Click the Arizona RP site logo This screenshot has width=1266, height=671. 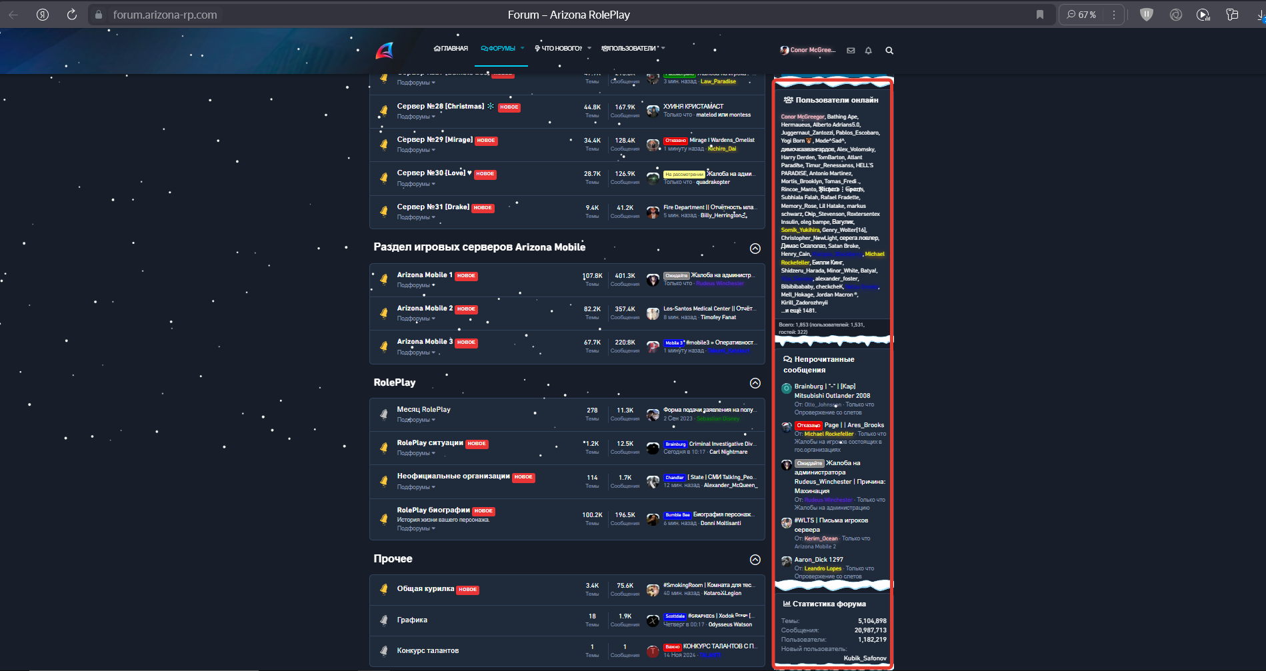[385, 51]
